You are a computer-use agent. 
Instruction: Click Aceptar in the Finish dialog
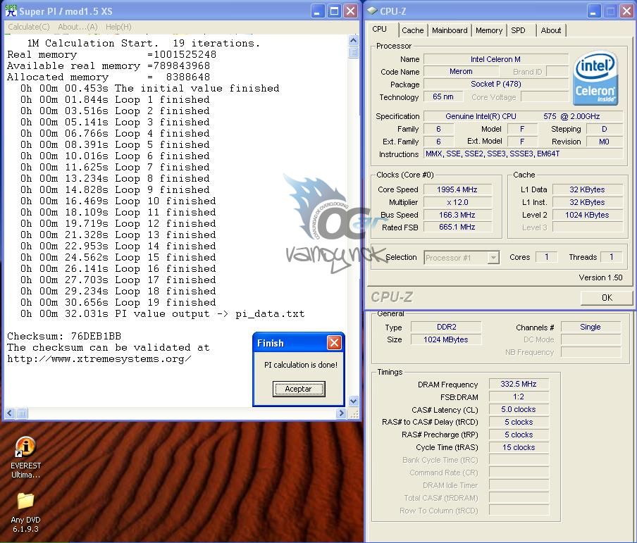coord(299,389)
